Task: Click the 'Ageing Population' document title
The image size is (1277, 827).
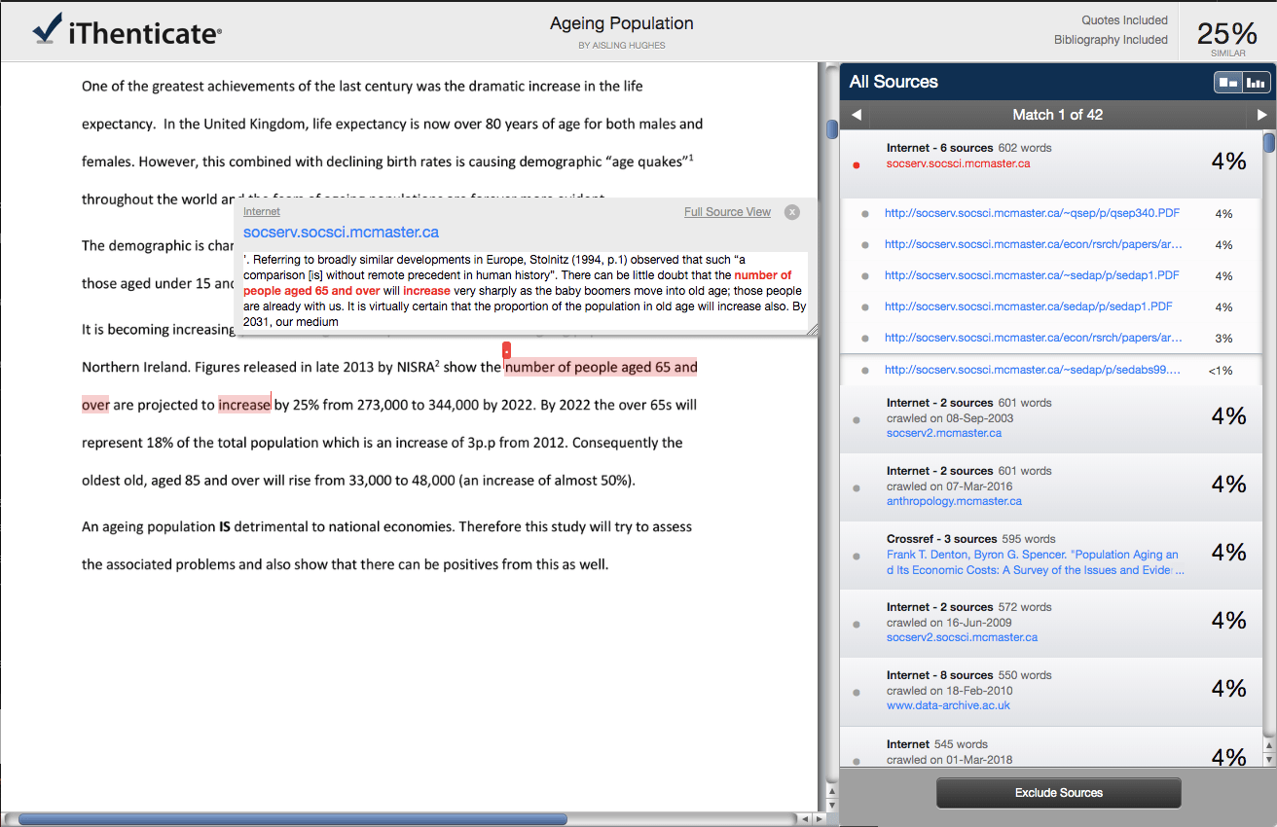Action: [x=622, y=23]
